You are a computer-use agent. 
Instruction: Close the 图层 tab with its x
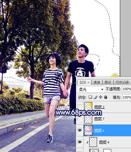coord(88,82)
